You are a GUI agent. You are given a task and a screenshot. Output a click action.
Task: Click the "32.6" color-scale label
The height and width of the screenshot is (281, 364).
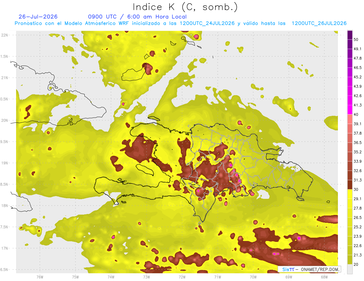[x=358, y=171]
